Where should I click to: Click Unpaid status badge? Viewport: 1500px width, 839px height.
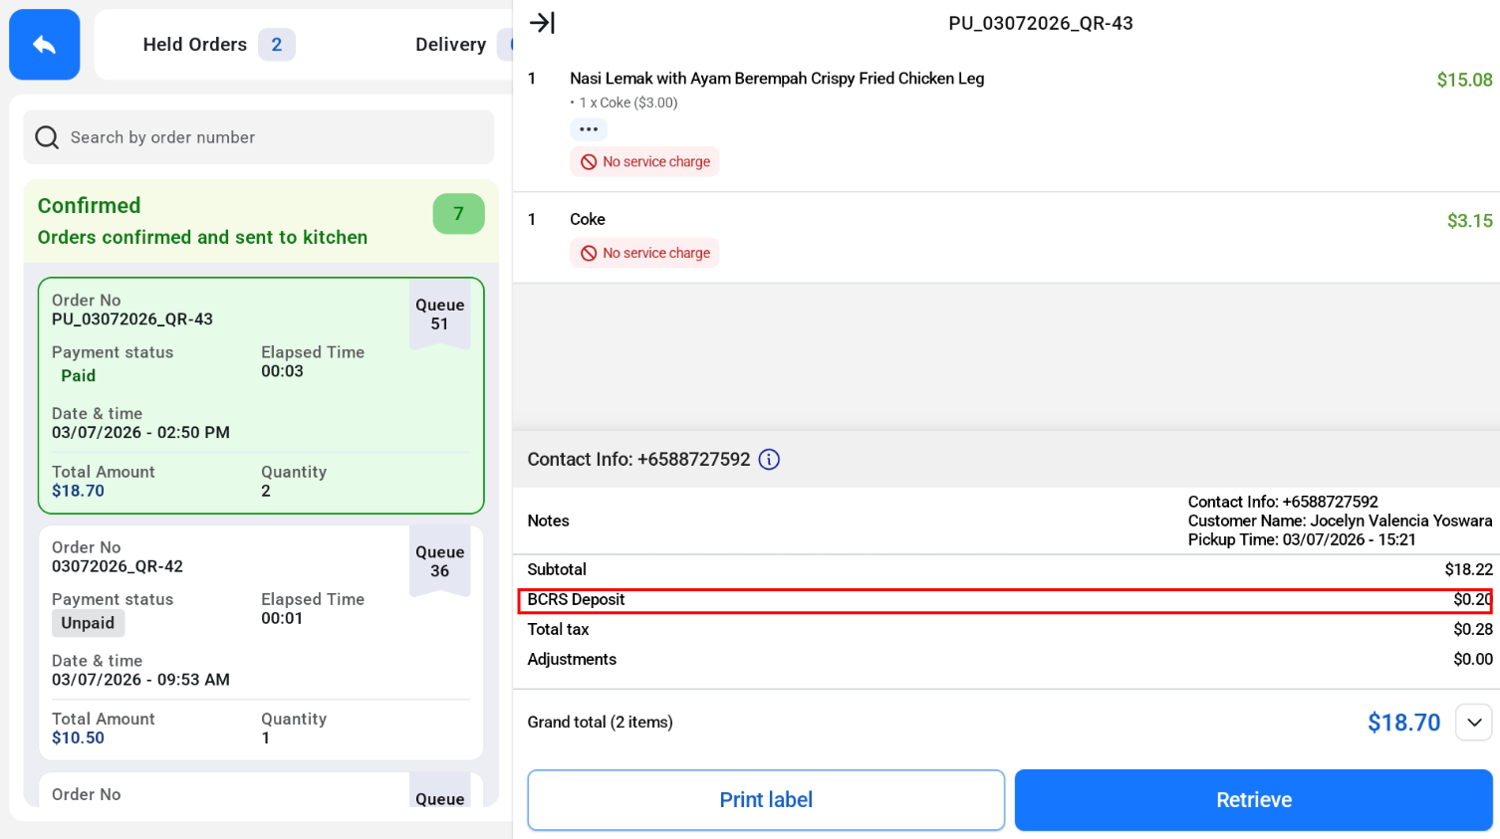88,623
